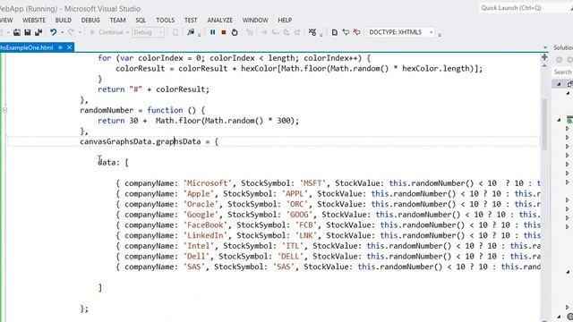Click the document icon left of DOCTYPE
The image size is (573, 322).
(334, 32)
